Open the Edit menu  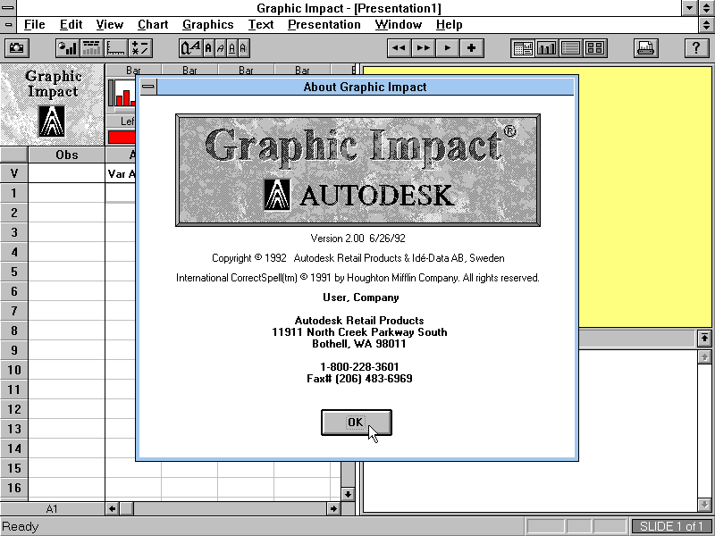click(x=71, y=25)
